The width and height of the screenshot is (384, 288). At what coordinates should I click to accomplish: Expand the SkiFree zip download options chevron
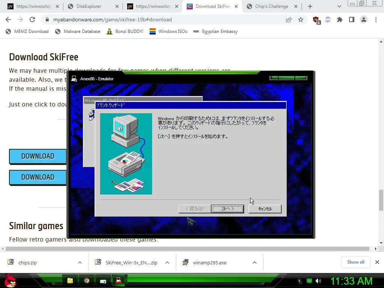[167, 262]
